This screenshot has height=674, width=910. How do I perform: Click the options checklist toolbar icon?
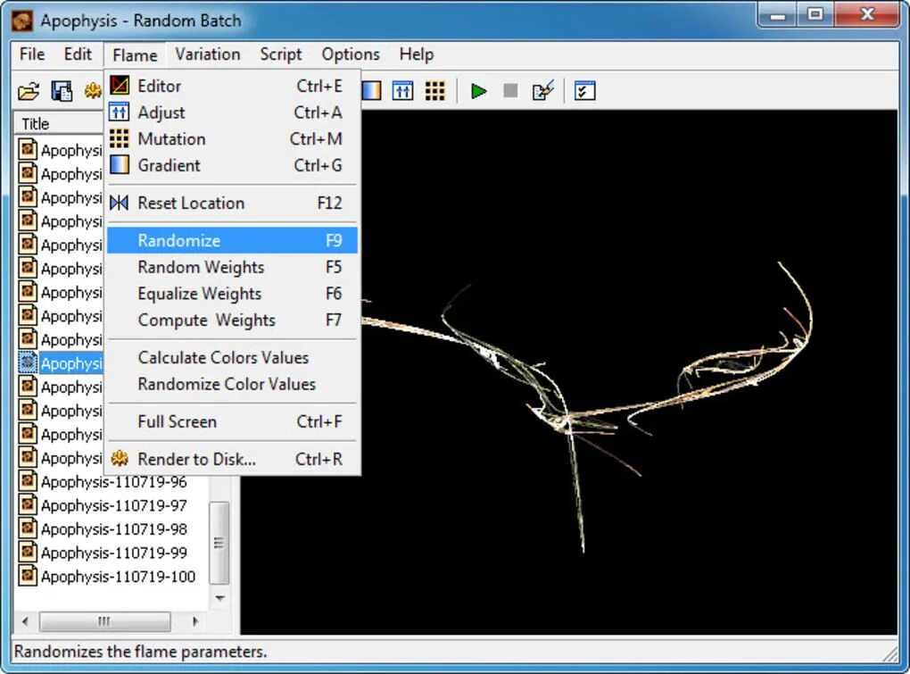tap(584, 91)
